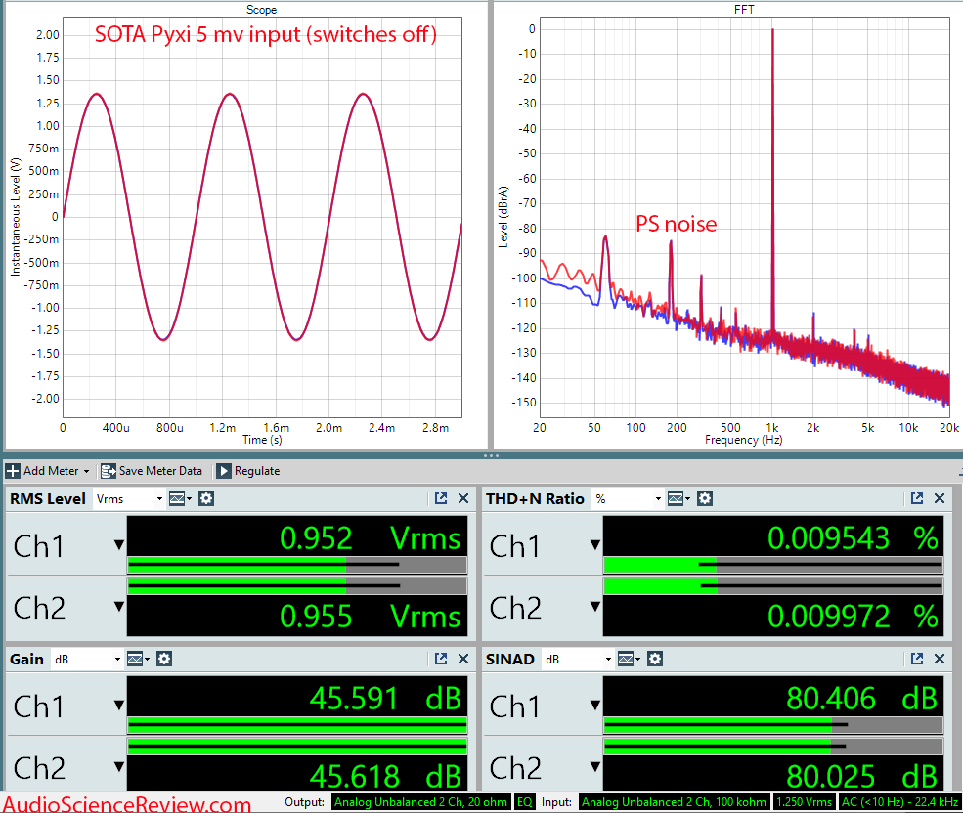Click RMS Level Ch2 reading 0.955 Vrms
The width and height of the screenshot is (963, 813).
coord(370,616)
